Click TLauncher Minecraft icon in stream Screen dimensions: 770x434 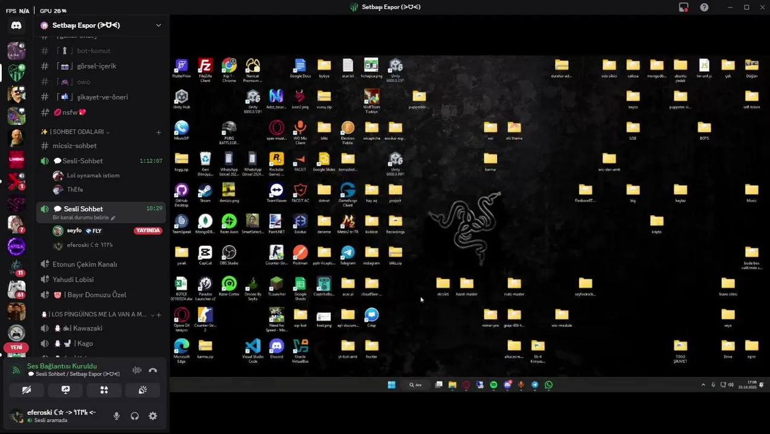tap(276, 286)
